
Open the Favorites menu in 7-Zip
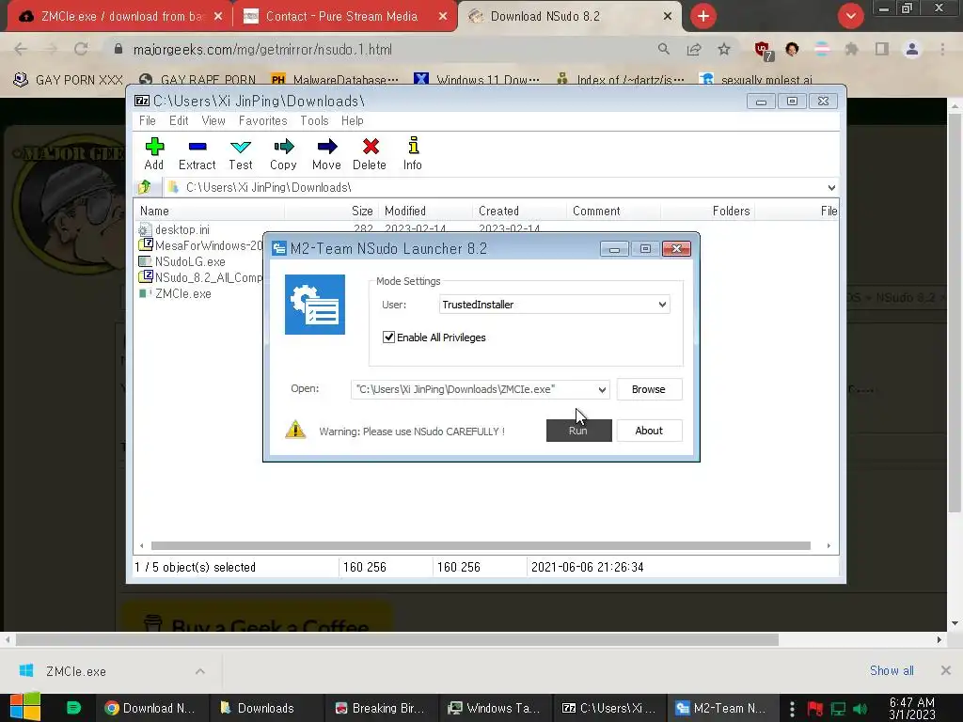pos(263,120)
